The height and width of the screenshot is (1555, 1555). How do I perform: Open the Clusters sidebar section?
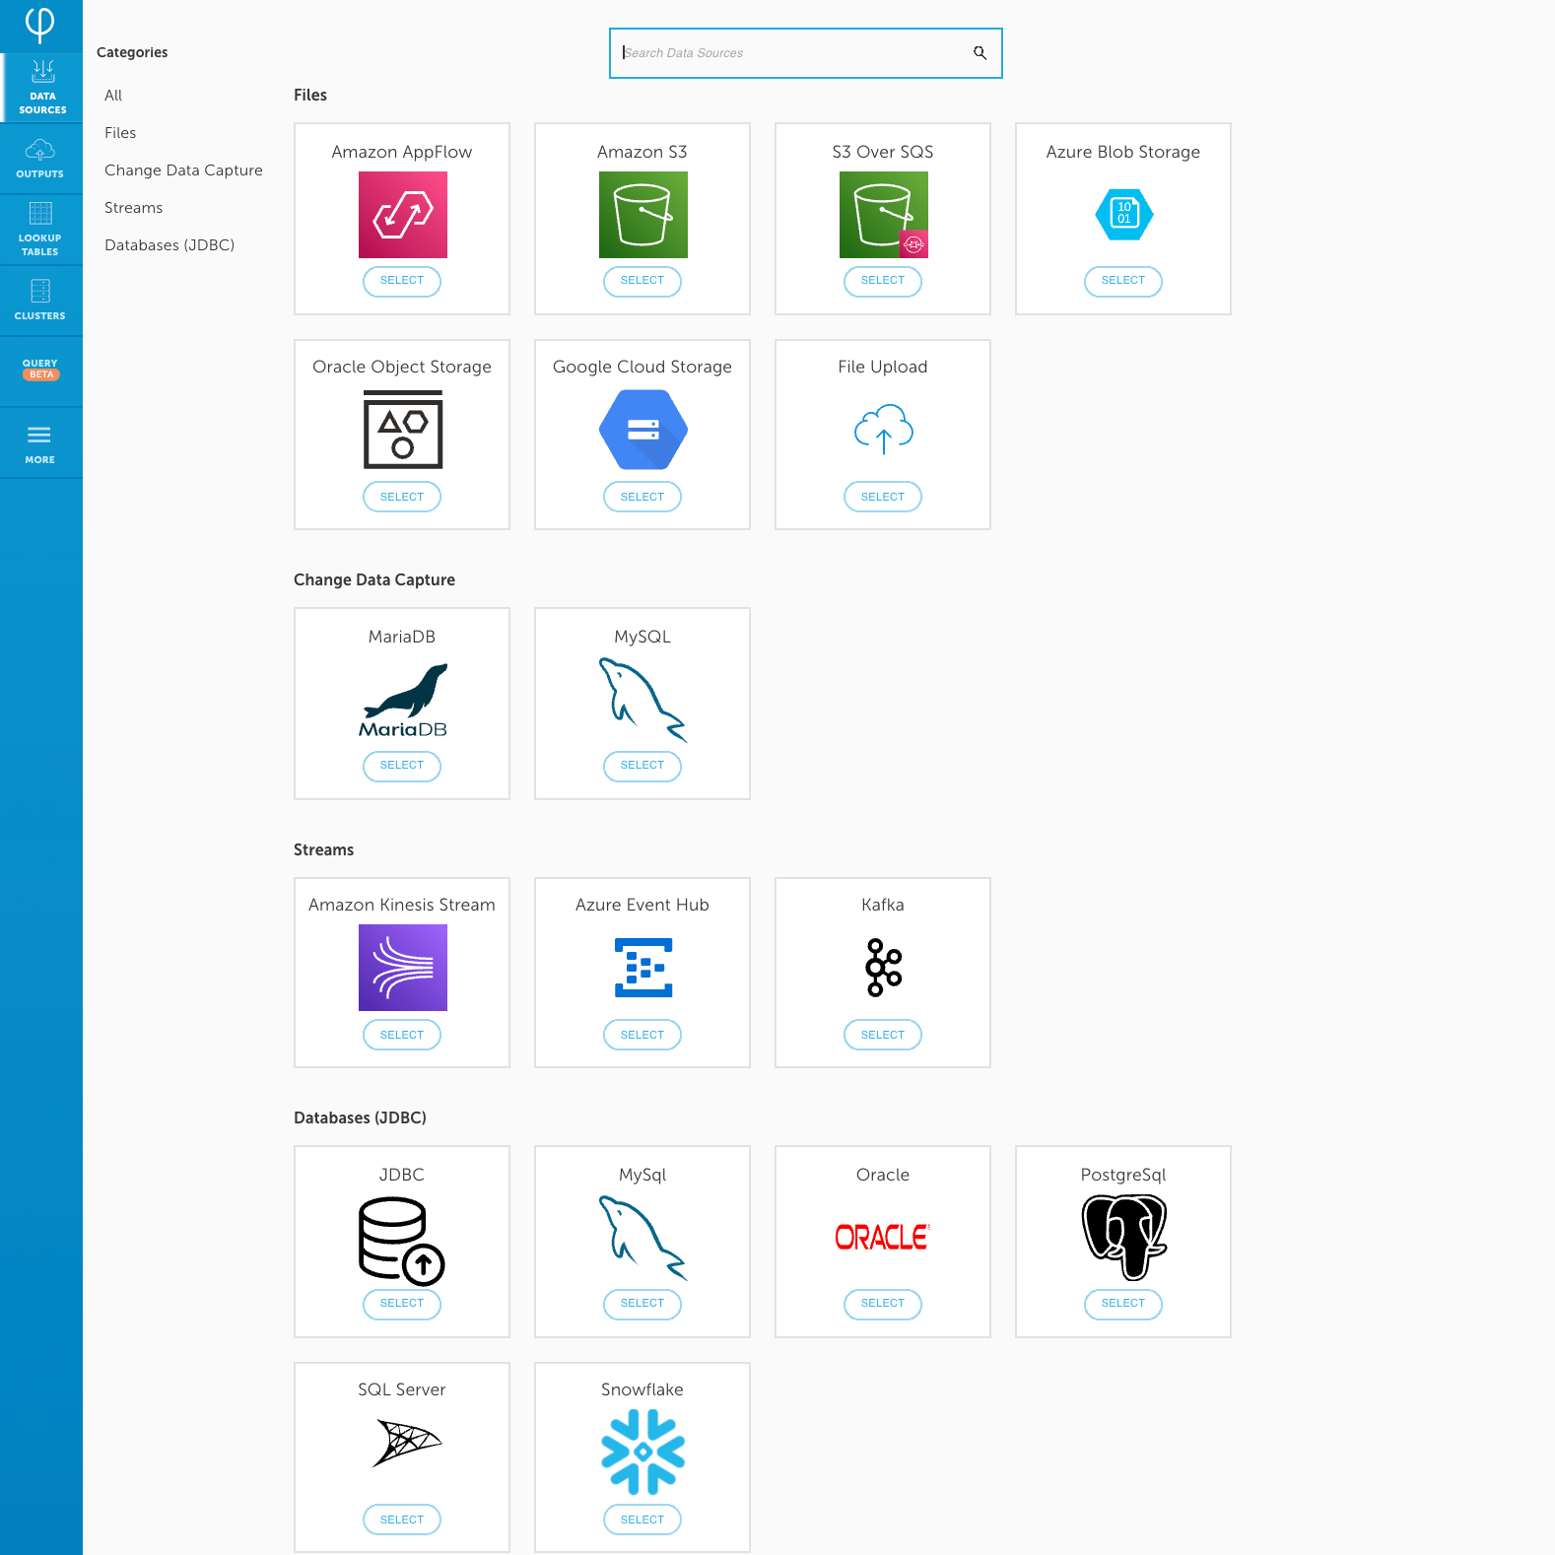pos(41,301)
